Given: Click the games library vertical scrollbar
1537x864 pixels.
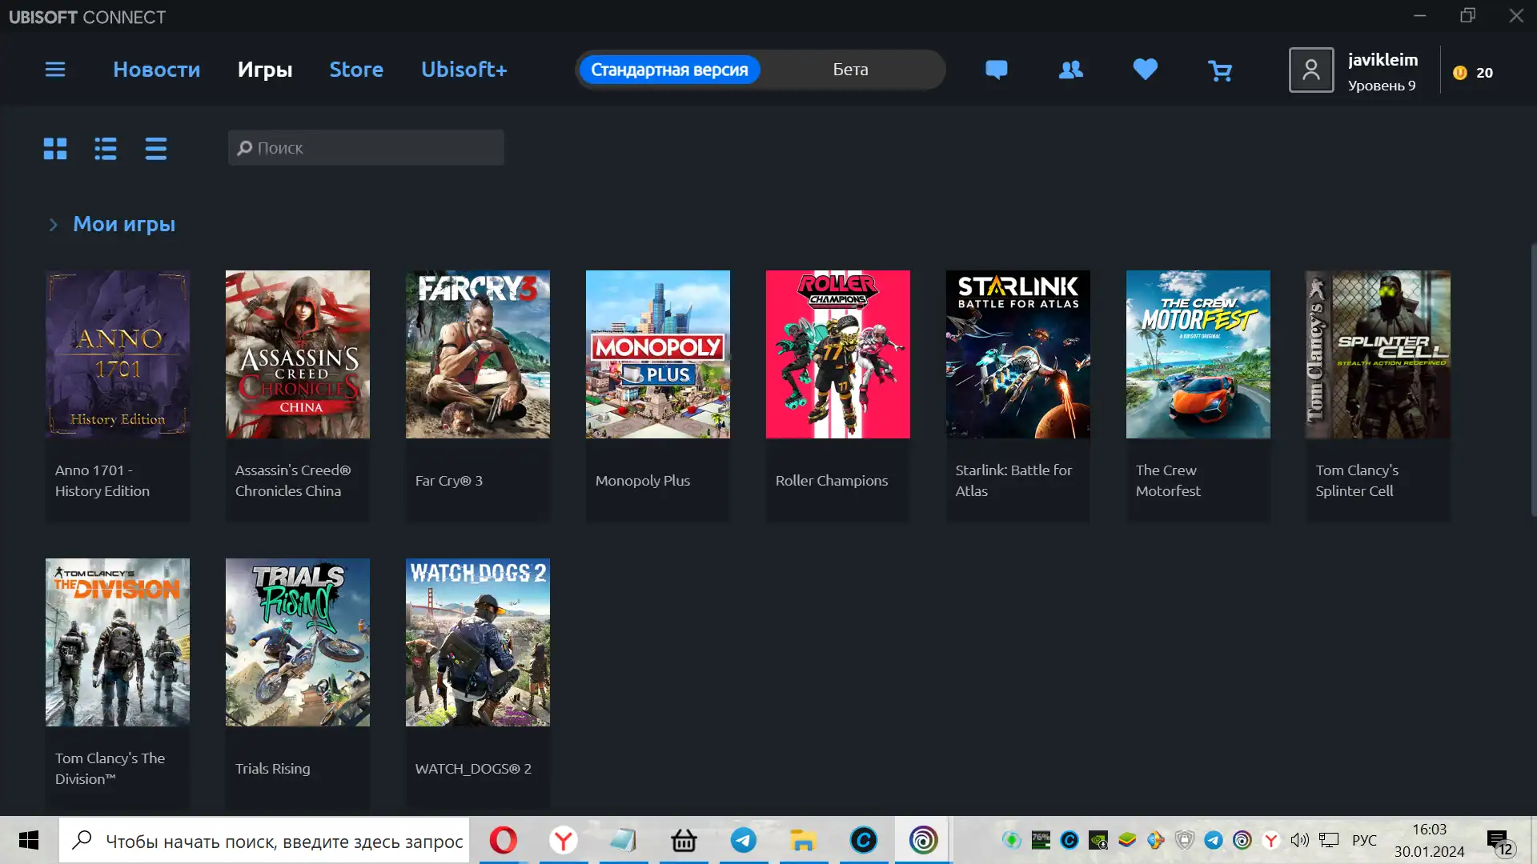Looking at the screenshot, I should tap(1532, 380).
